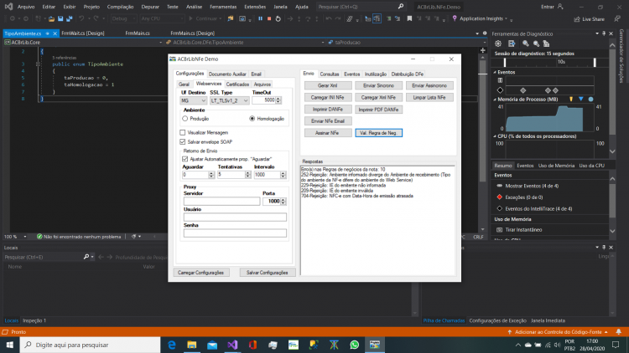Image resolution: width=629 pixels, height=353 pixels.
Task: Click the Pause debugging icon in toolbar
Action: [260, 18]
